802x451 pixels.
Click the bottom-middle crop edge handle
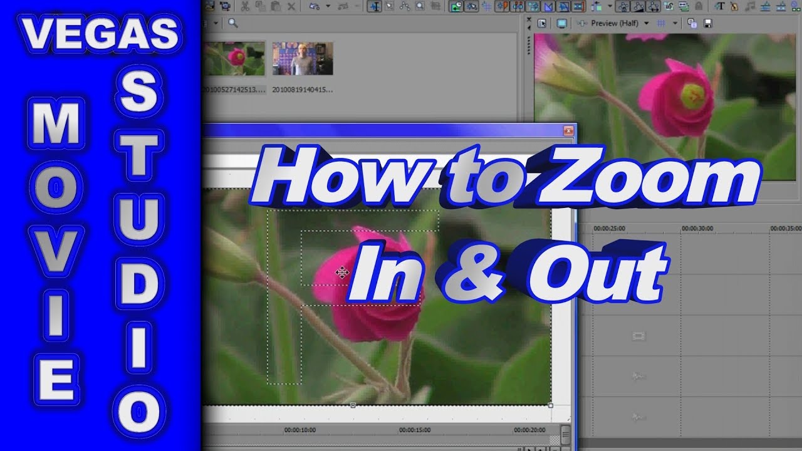click(353, 405)
